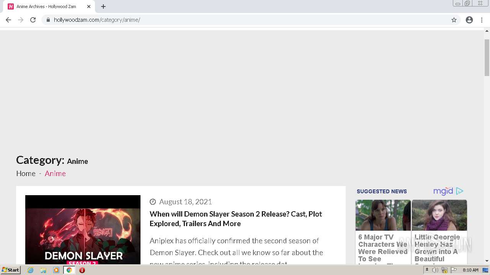Viewport: 490px width, 275px height.
Task: Open a new tab with the plus button
Action: 103,6
